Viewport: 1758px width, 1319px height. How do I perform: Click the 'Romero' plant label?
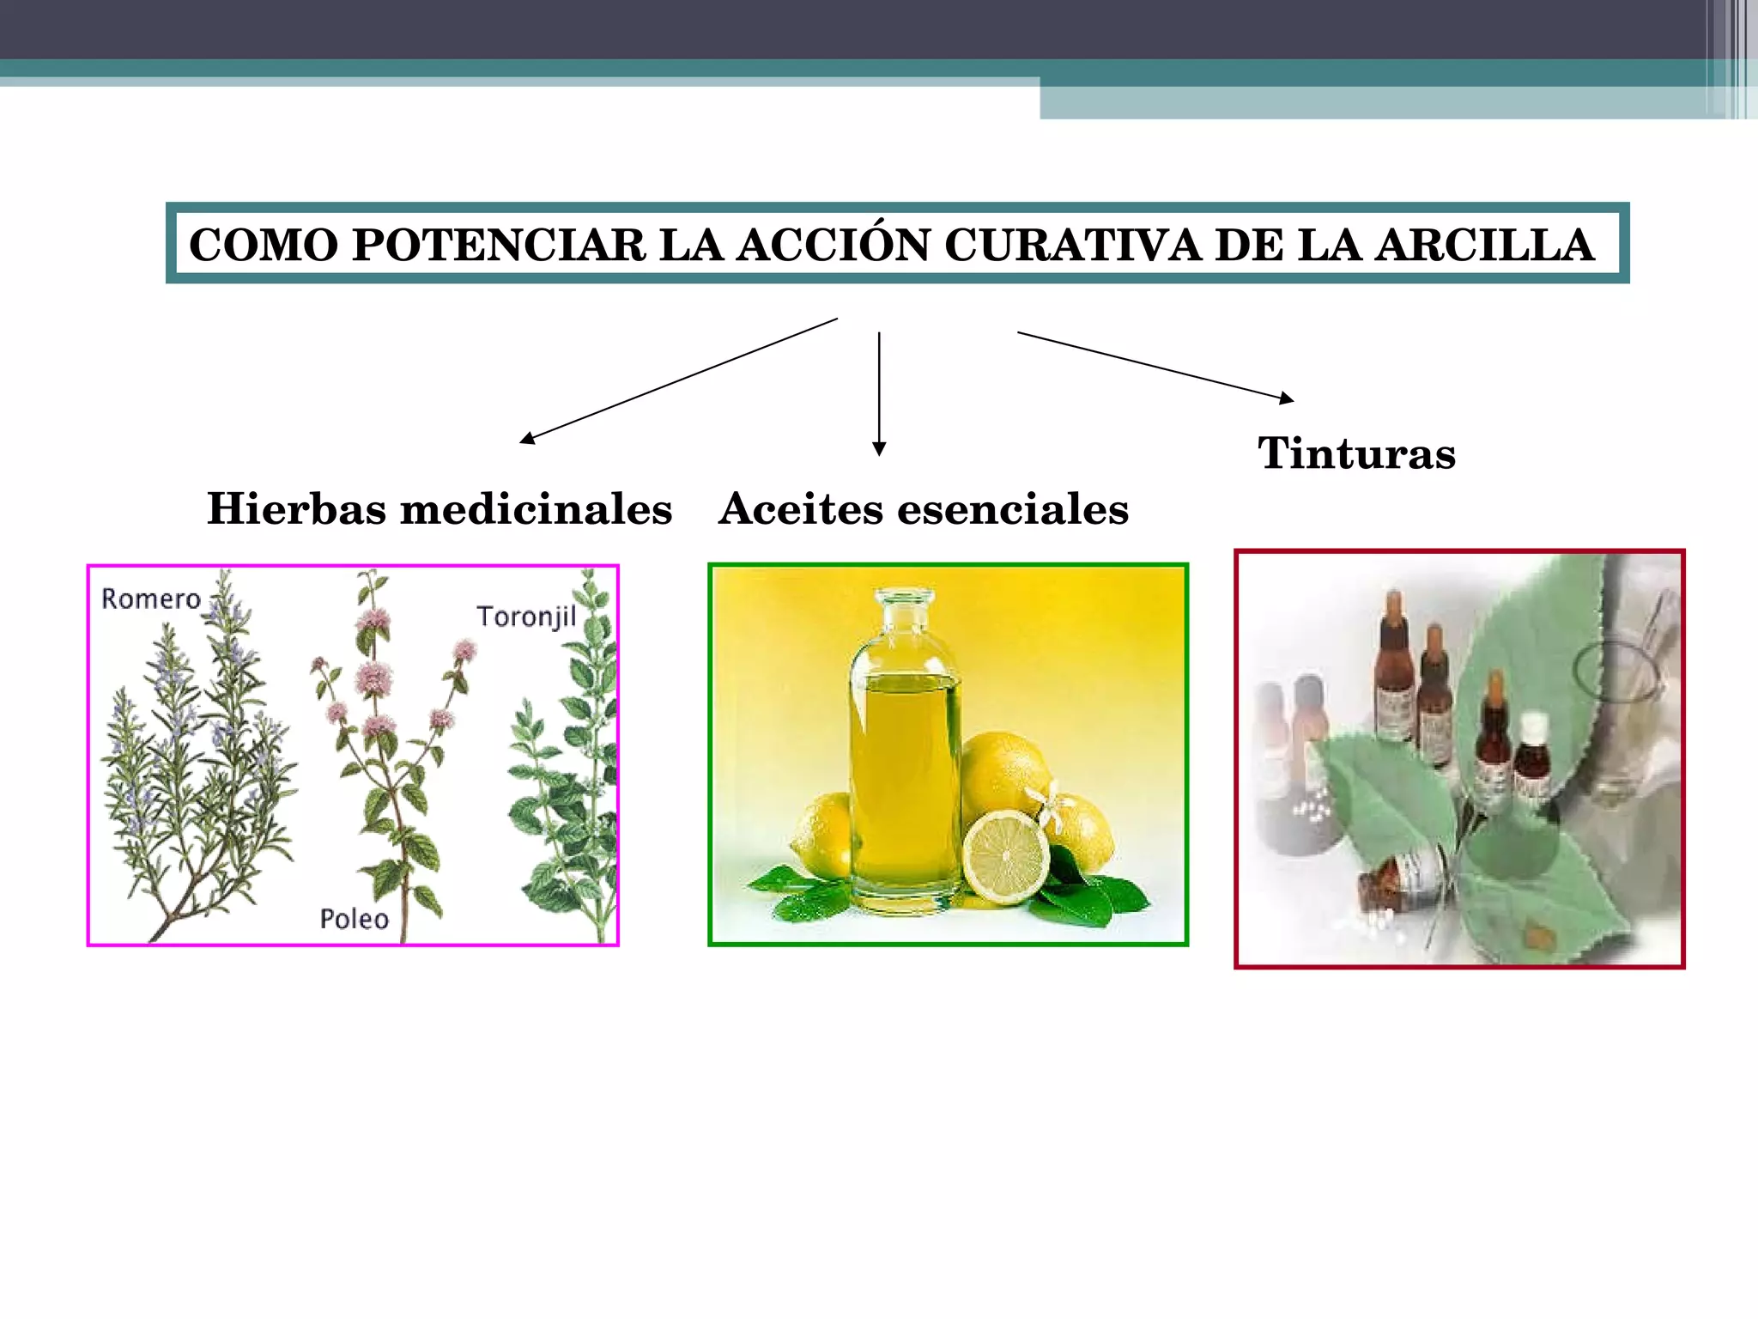[x=151, y=599]
